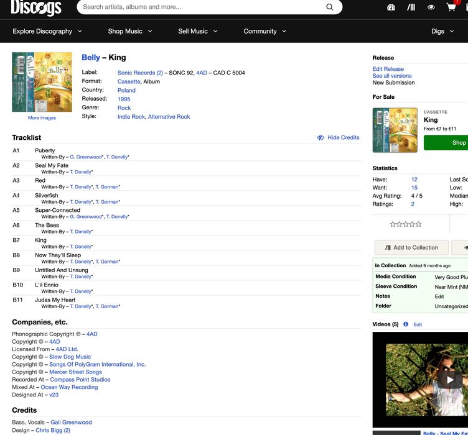Click the Cassette format link
Viewport: 468px width, 435px height.
[129, 81]
